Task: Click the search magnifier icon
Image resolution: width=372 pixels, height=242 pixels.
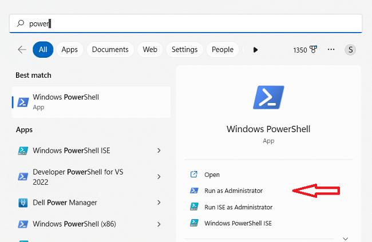Action: (21, 23)
